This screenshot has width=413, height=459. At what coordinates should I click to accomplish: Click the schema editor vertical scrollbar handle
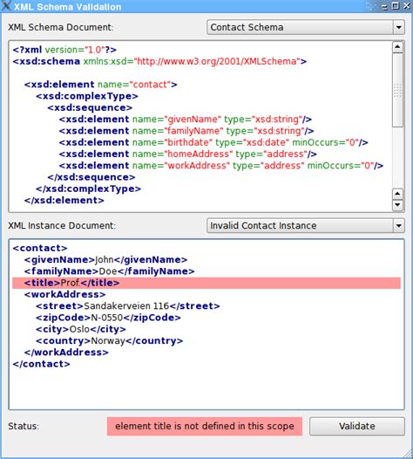point(397,90)
